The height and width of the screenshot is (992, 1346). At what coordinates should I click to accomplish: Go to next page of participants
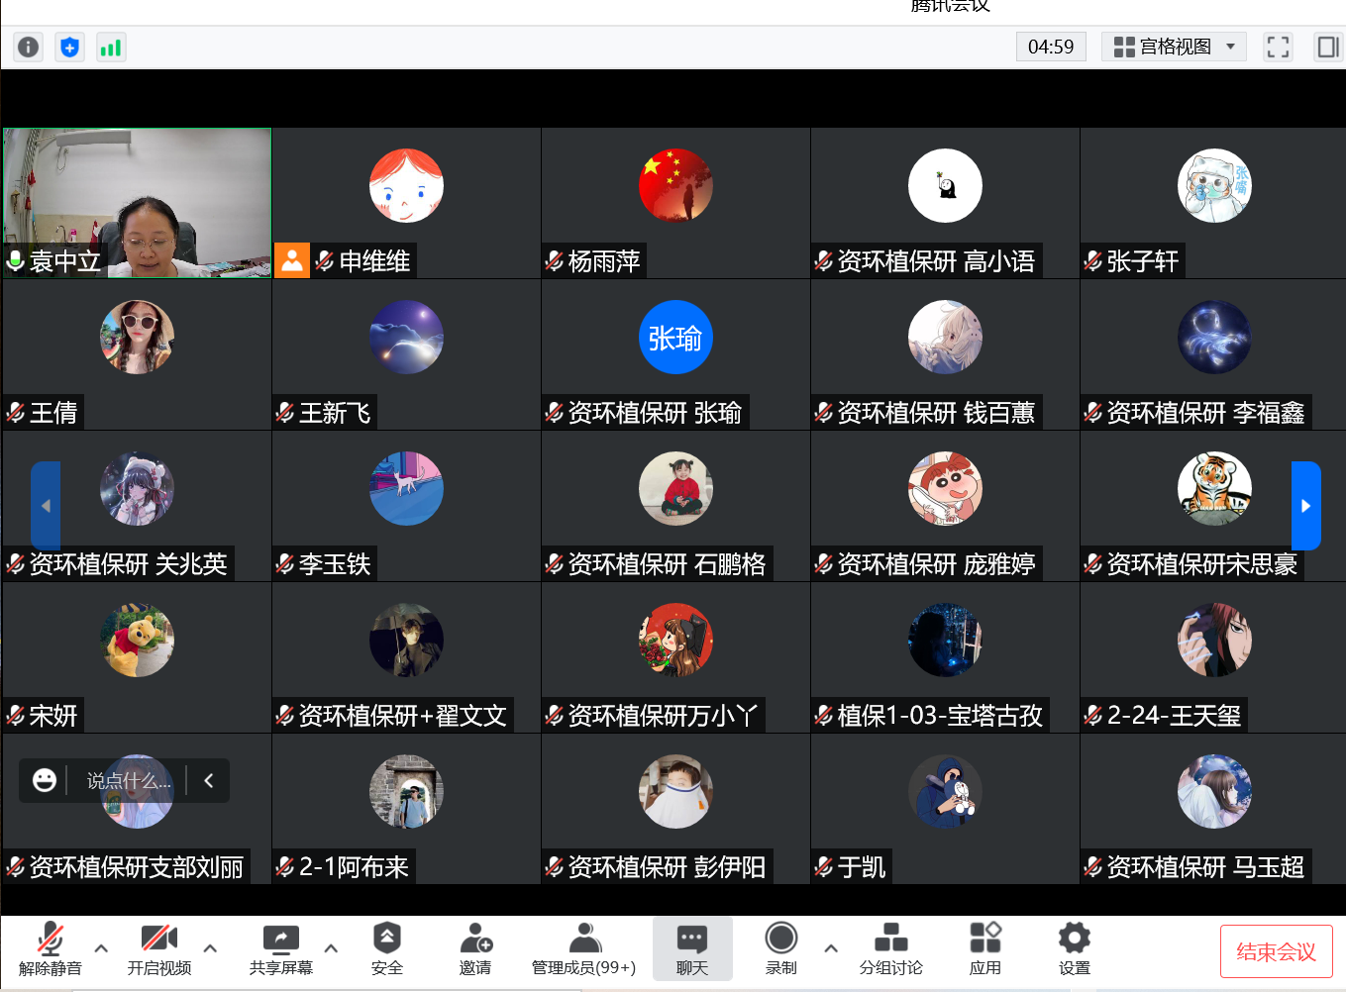[x=1305, y=506]
